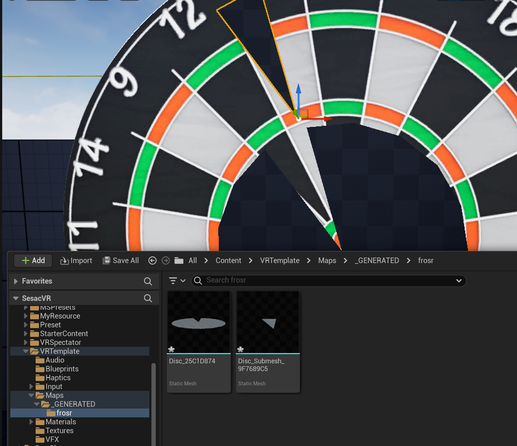Click the folder icon before All breadcrumb

[179, 260]
